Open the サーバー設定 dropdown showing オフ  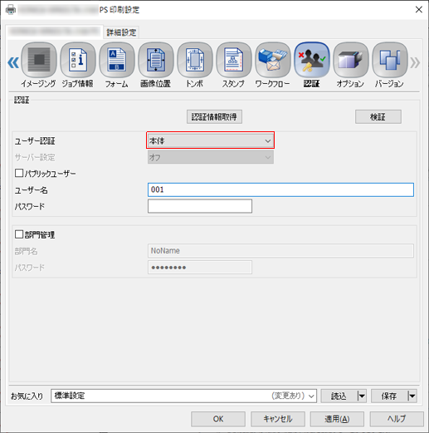point(211,157)
